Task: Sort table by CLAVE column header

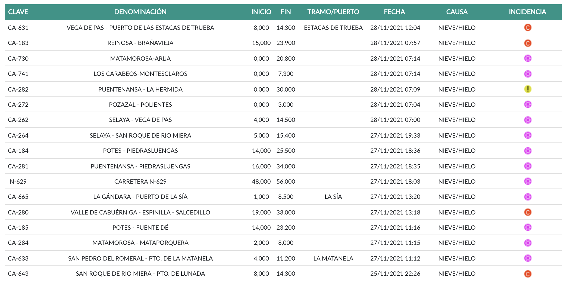Action: (18, 12)
